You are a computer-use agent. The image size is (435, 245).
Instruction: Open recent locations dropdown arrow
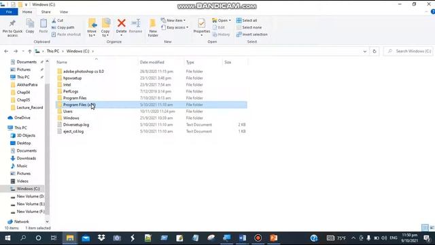point(23,52)
